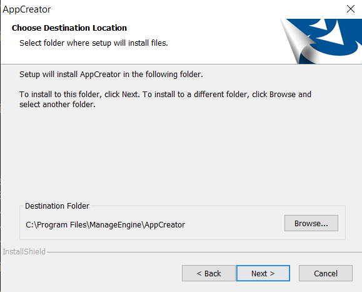Click the Choose Destination Location heading
Image resolution: width=362 pixels, height=292 pixels.
coord(69,28)
